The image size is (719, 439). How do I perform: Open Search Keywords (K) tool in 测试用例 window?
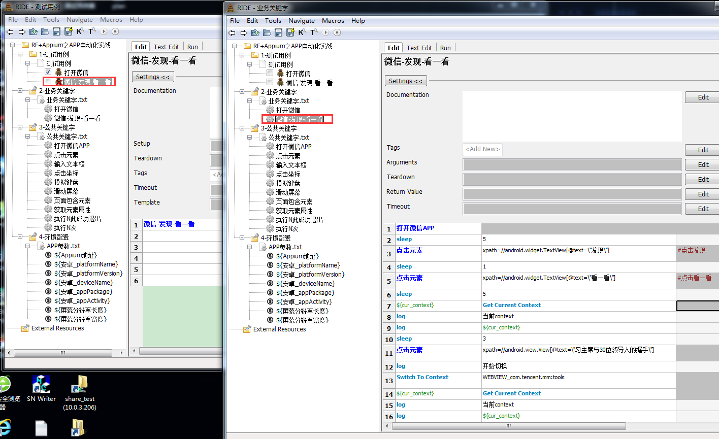80,31
